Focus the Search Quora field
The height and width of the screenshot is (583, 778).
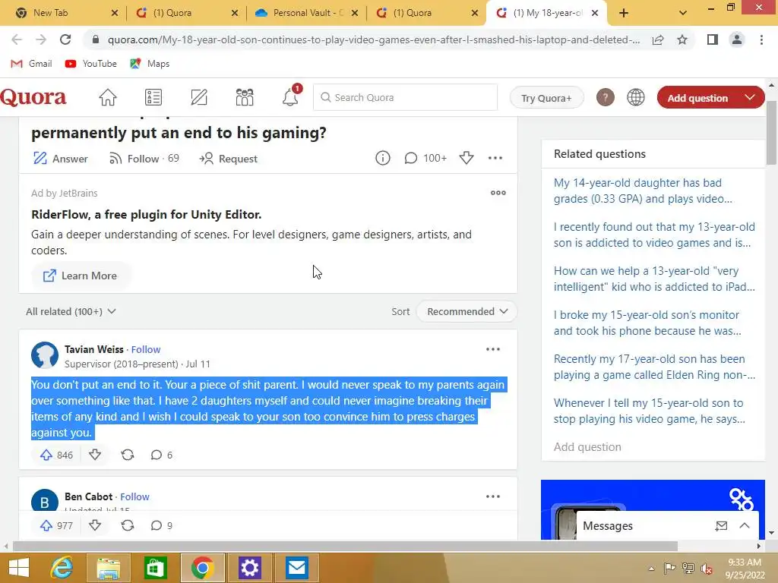pyautogui.click(x=406, y=97)
